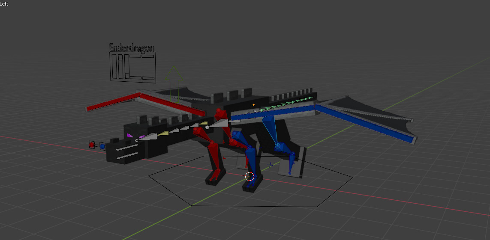Image resolution: width=490 pixels, height=240 pixels.
Task: Select the blue circle control on rear thigh
Action: coord(277,145)
